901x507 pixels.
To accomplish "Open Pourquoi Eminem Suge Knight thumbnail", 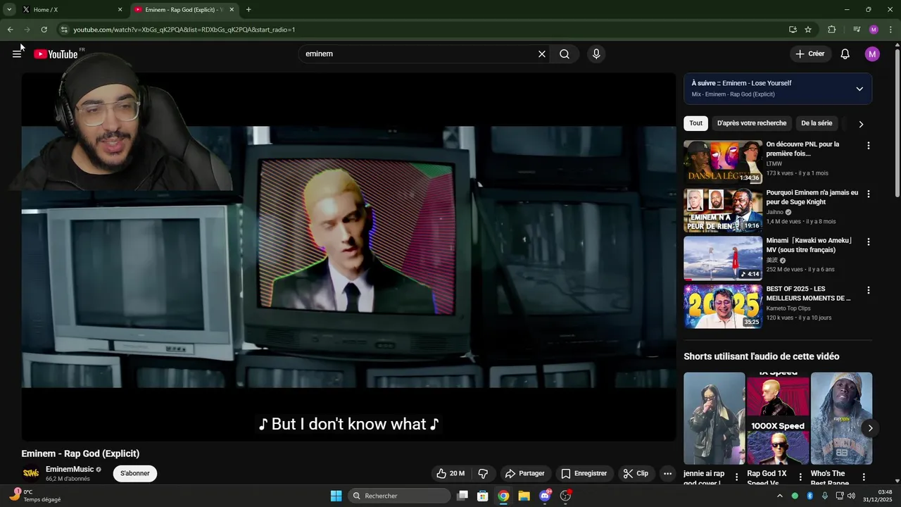I will tap(723, 210).
